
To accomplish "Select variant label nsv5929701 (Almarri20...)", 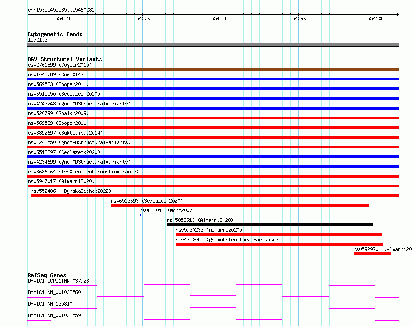I will pos(382,249).
